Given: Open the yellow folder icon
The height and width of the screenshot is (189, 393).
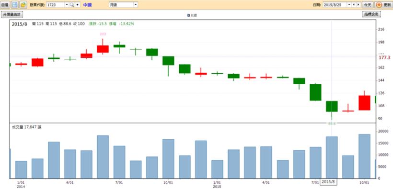Looking at the screenshot, I should (x=23, y=5).
